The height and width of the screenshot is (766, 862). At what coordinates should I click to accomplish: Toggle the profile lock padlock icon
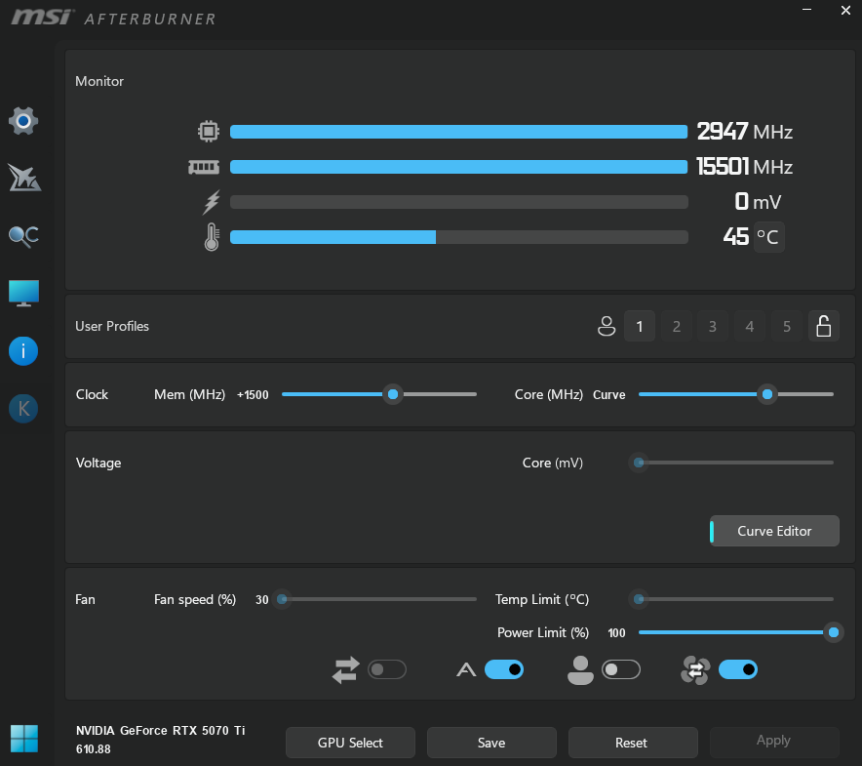click(x=824, y=326)
